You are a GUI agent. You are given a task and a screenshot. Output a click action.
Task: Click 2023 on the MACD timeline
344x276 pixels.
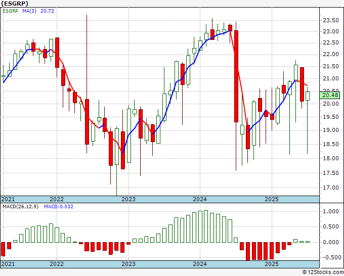click(128, 264)
